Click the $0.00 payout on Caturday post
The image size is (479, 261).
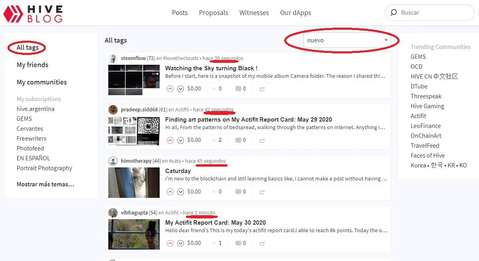(194, 192)
